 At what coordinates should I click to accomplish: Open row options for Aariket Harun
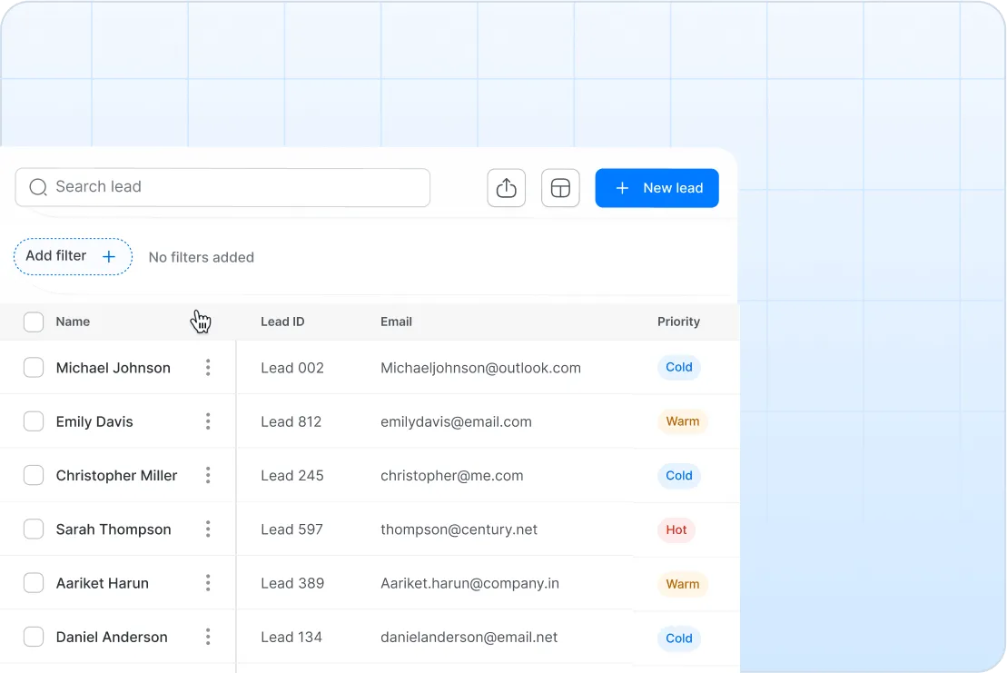click(x=208, y=583)
